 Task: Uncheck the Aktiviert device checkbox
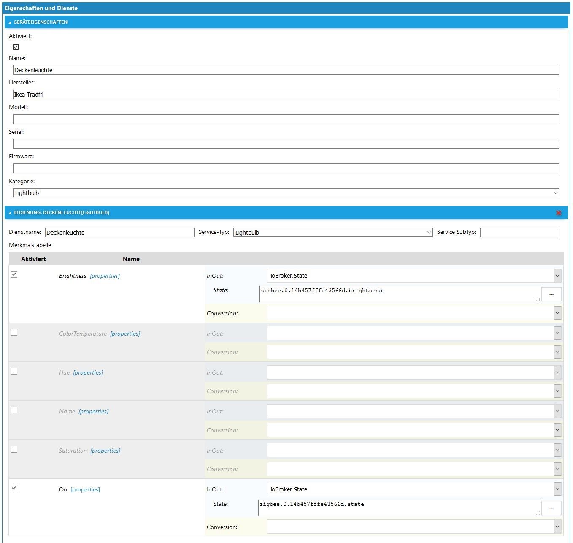pos(16,47)
